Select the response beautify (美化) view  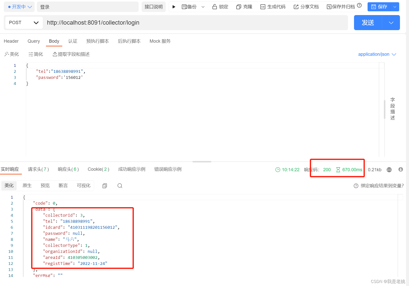(9, 186)
